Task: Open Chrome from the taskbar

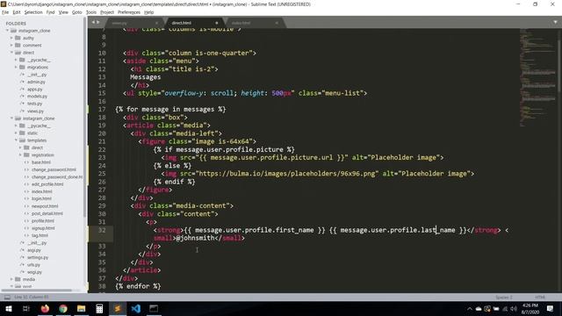Action: click(x=63, y=308)
